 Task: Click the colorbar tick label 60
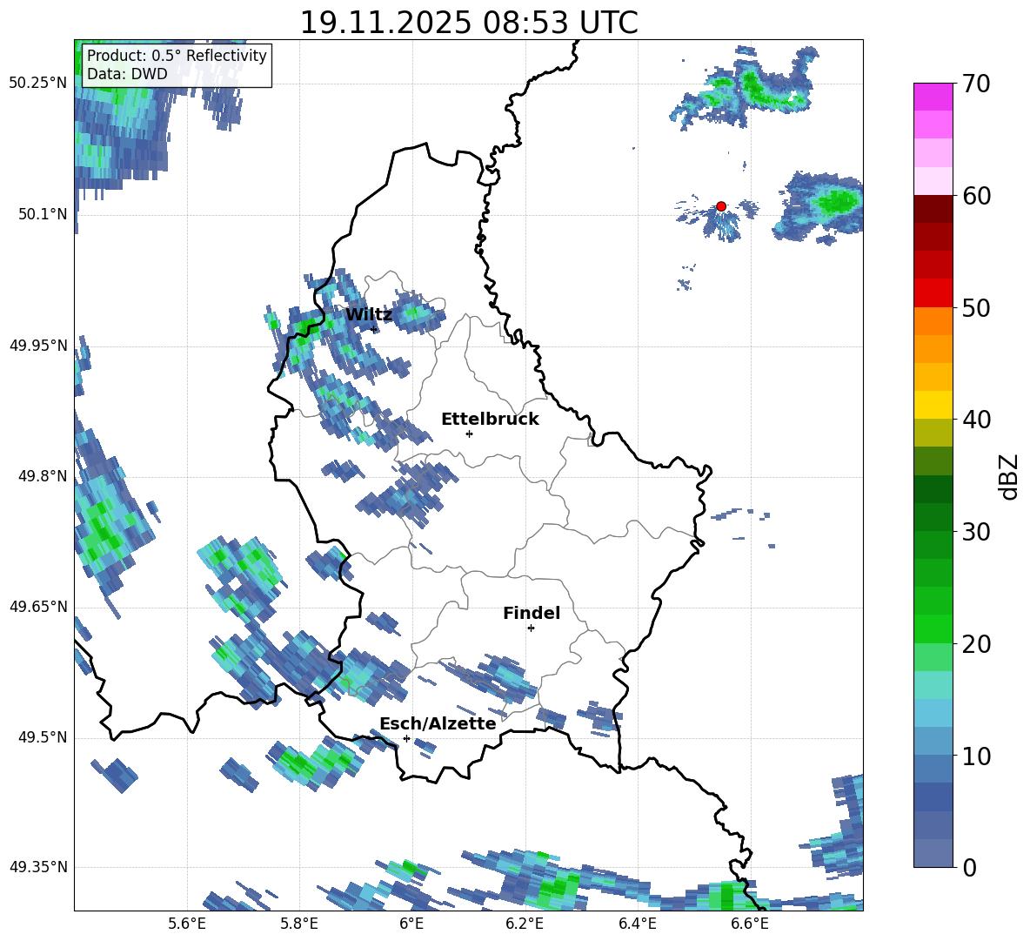[x=975, y=196]
